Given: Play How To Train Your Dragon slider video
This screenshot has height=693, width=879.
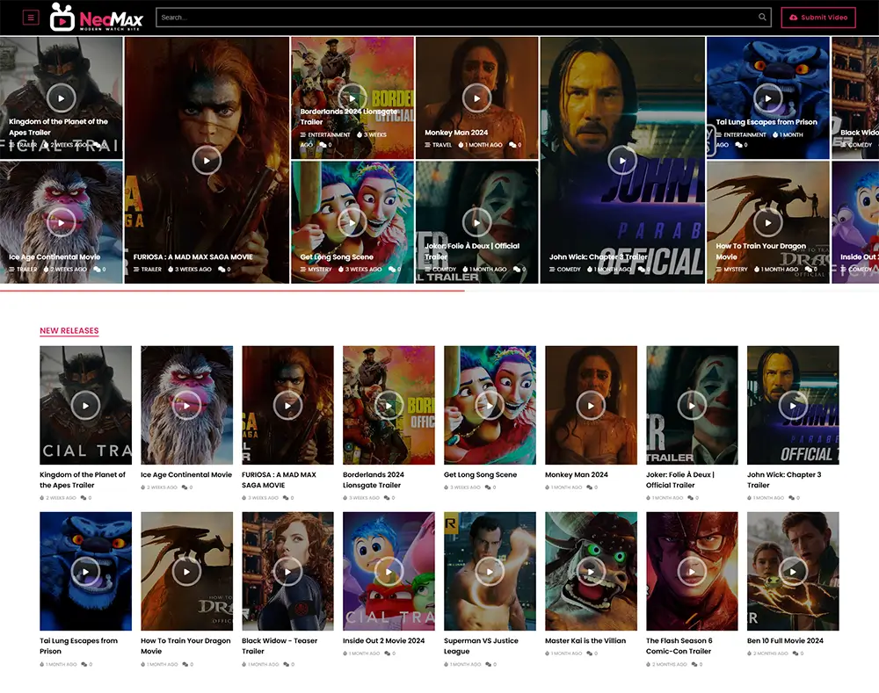Looking at the screenshot, I should (x=767, y=222).
